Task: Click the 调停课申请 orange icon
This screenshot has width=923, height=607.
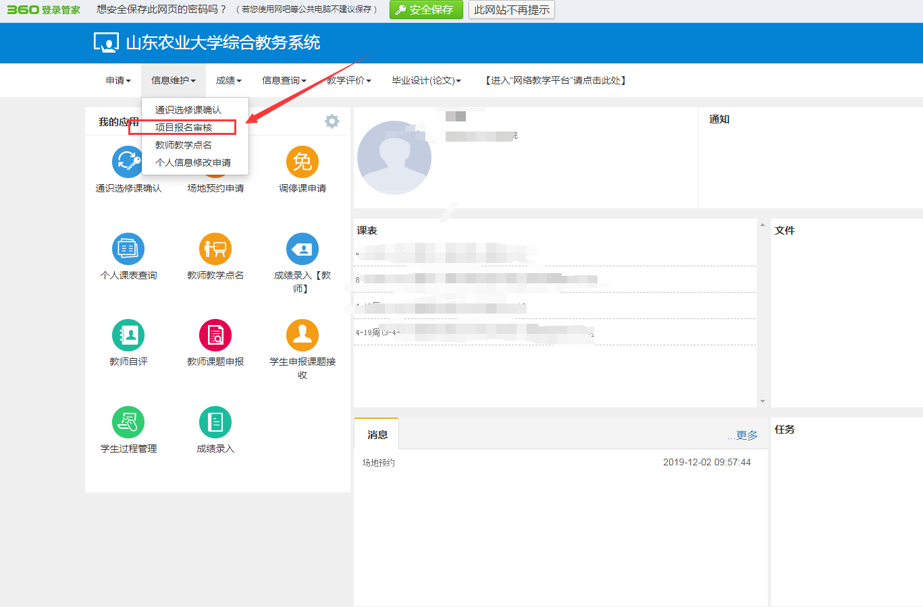Action: click(x=302, y=162)
